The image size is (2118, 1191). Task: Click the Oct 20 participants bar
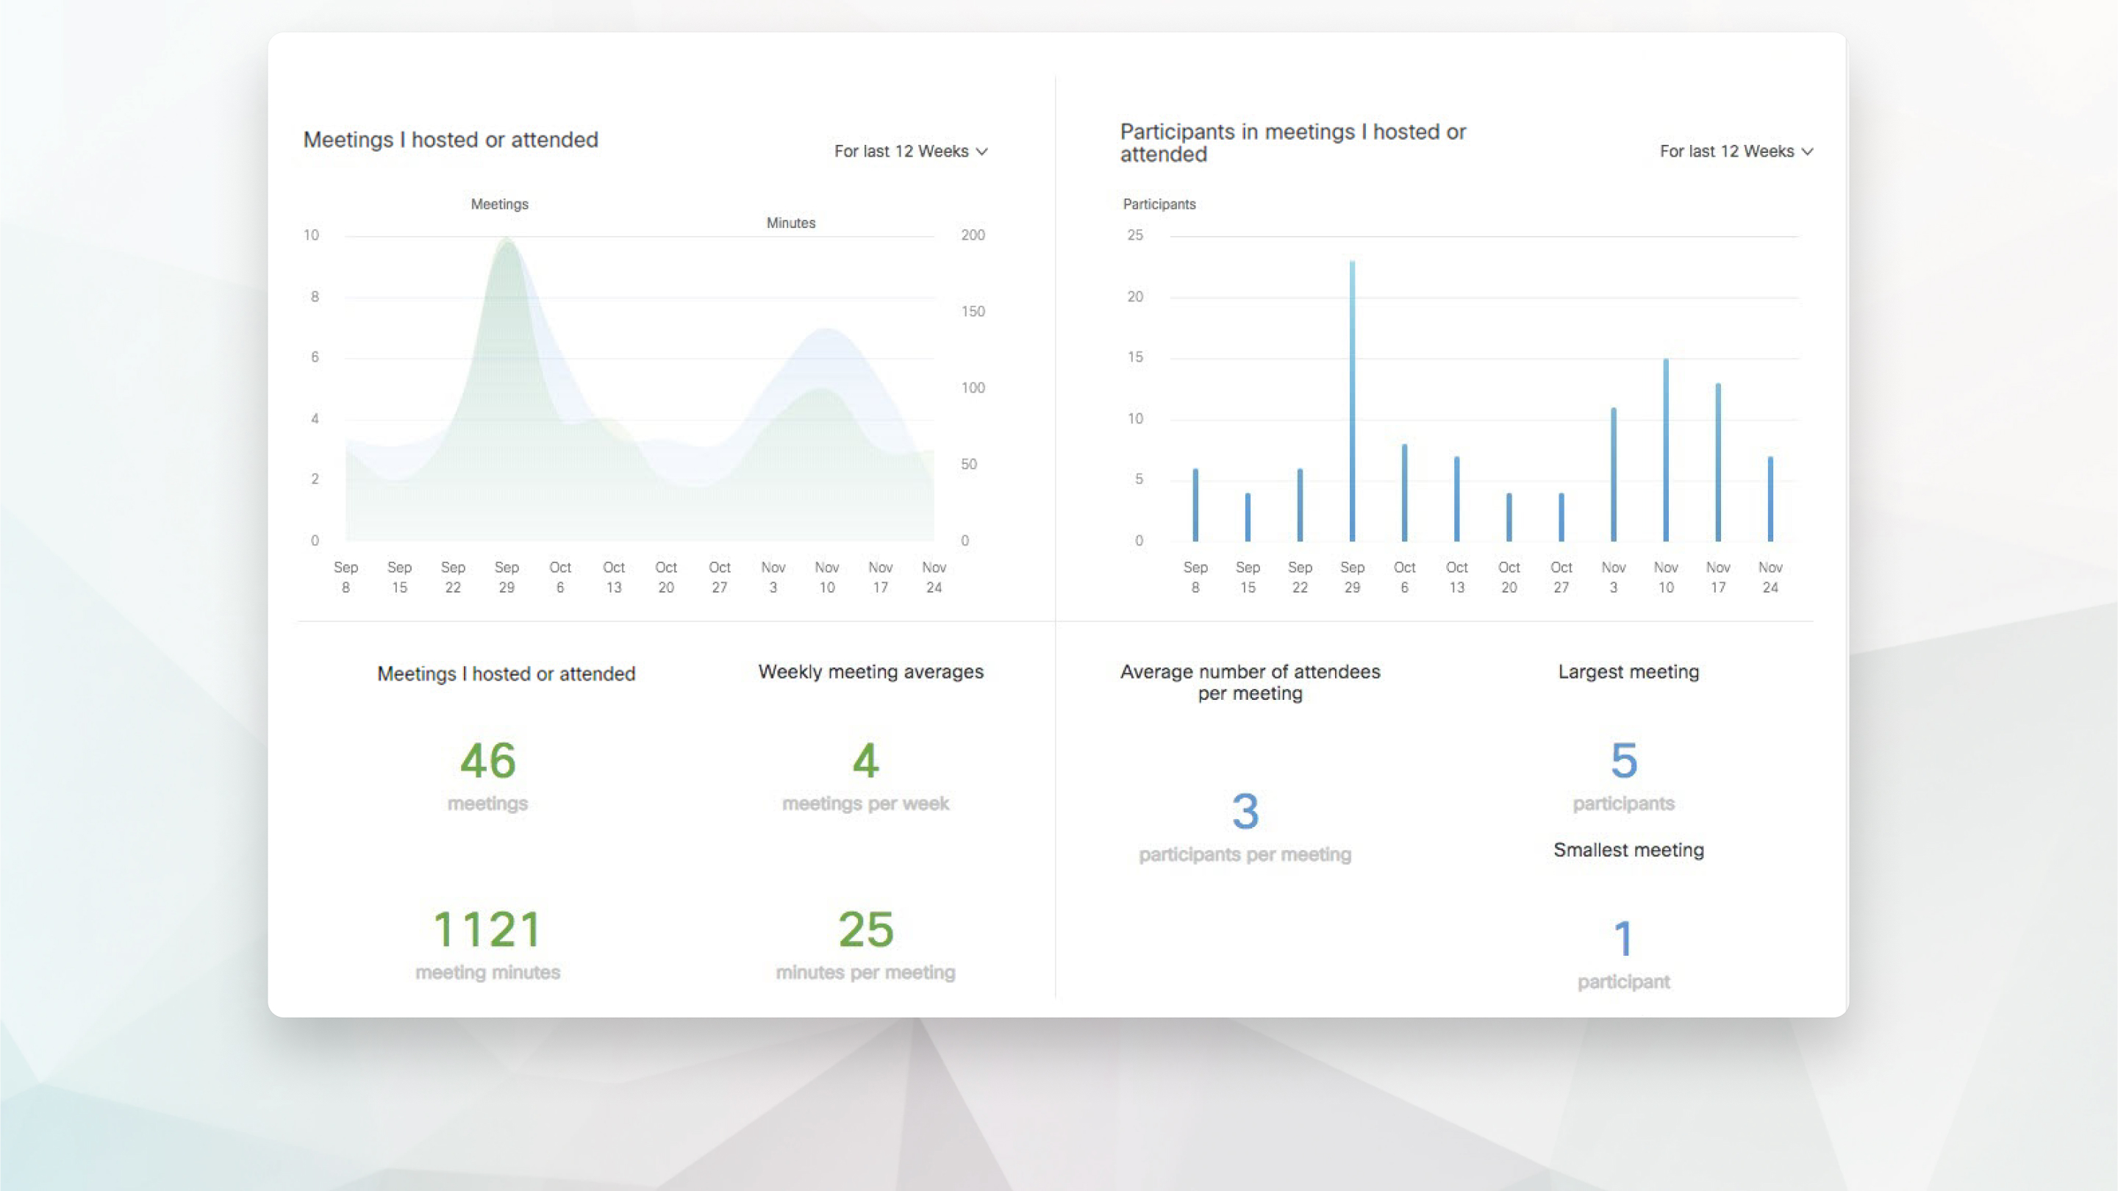(x=1509, y=517)
